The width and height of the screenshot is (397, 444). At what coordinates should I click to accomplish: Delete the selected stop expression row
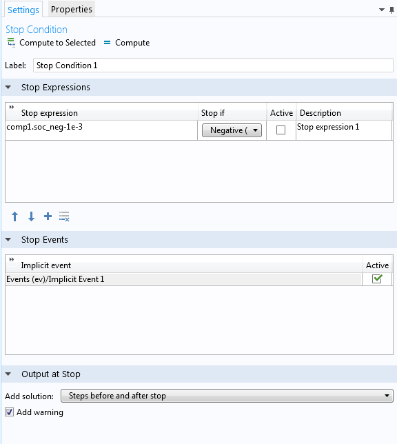tap(64, 216)
